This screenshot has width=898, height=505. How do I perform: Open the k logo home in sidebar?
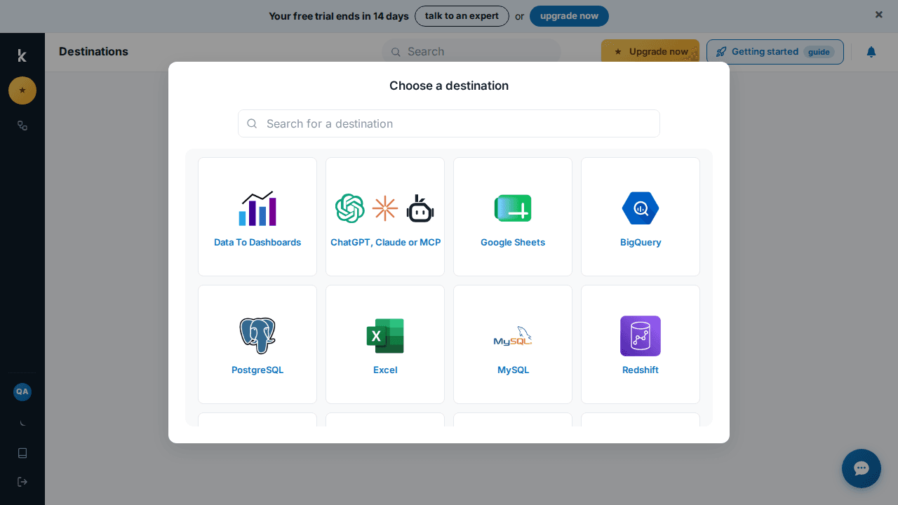(22, 55)
